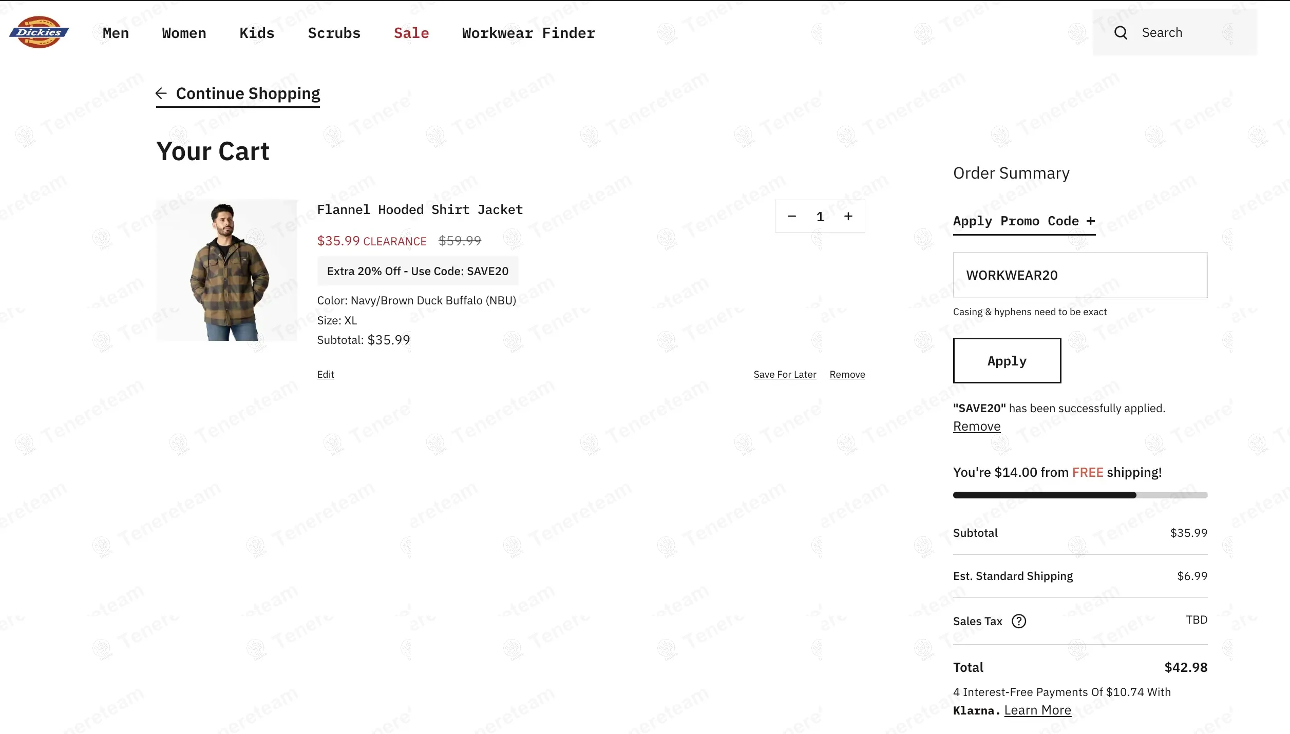Click the back arrow beside Continue Shopping

pos(161,93)
